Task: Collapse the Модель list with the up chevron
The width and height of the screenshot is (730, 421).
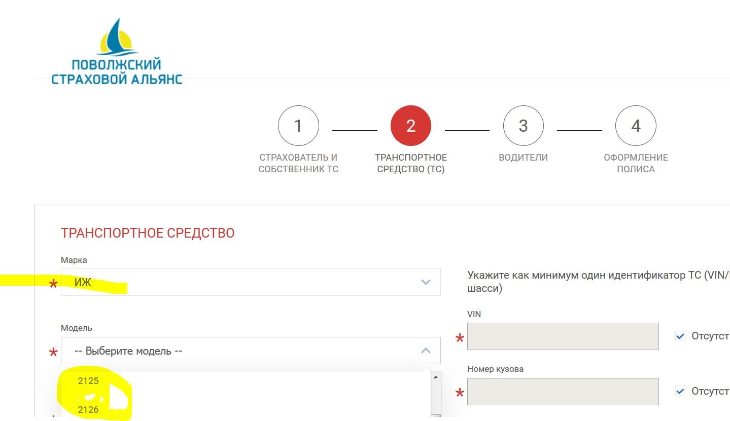Action: [426, 351]
